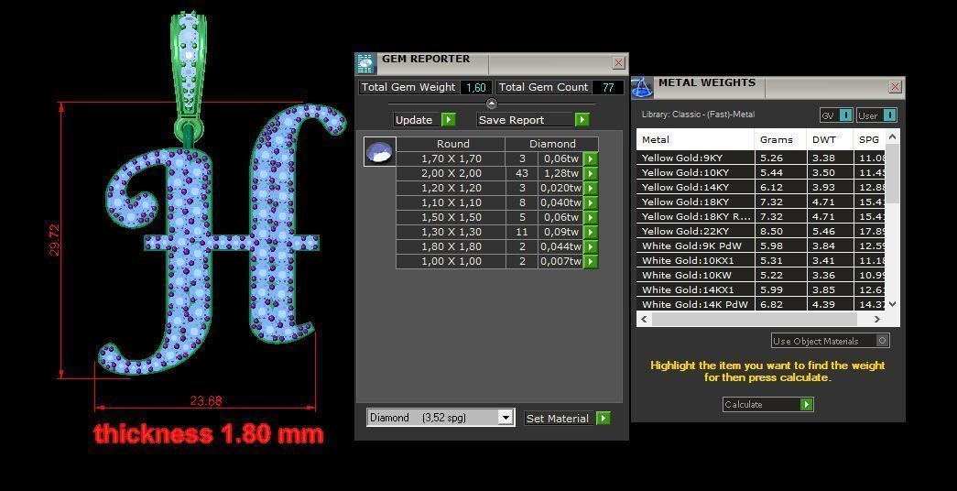Click the vertical scrollbar thumb in metal list
957x491 pixels.
(892, 174)
